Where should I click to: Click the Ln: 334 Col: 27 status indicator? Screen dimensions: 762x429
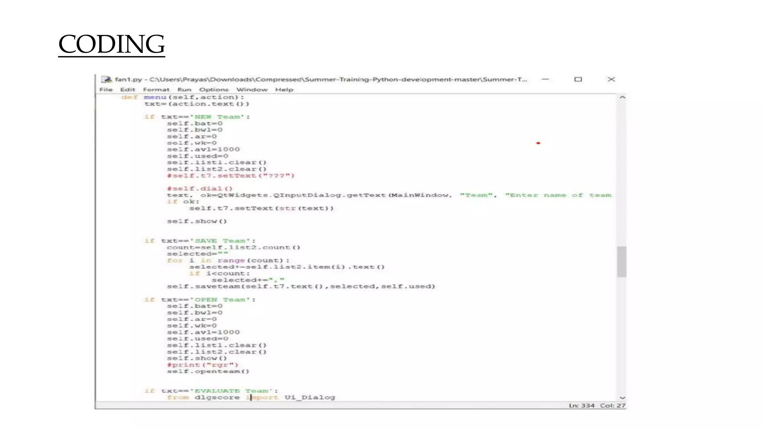pos(596,406)
